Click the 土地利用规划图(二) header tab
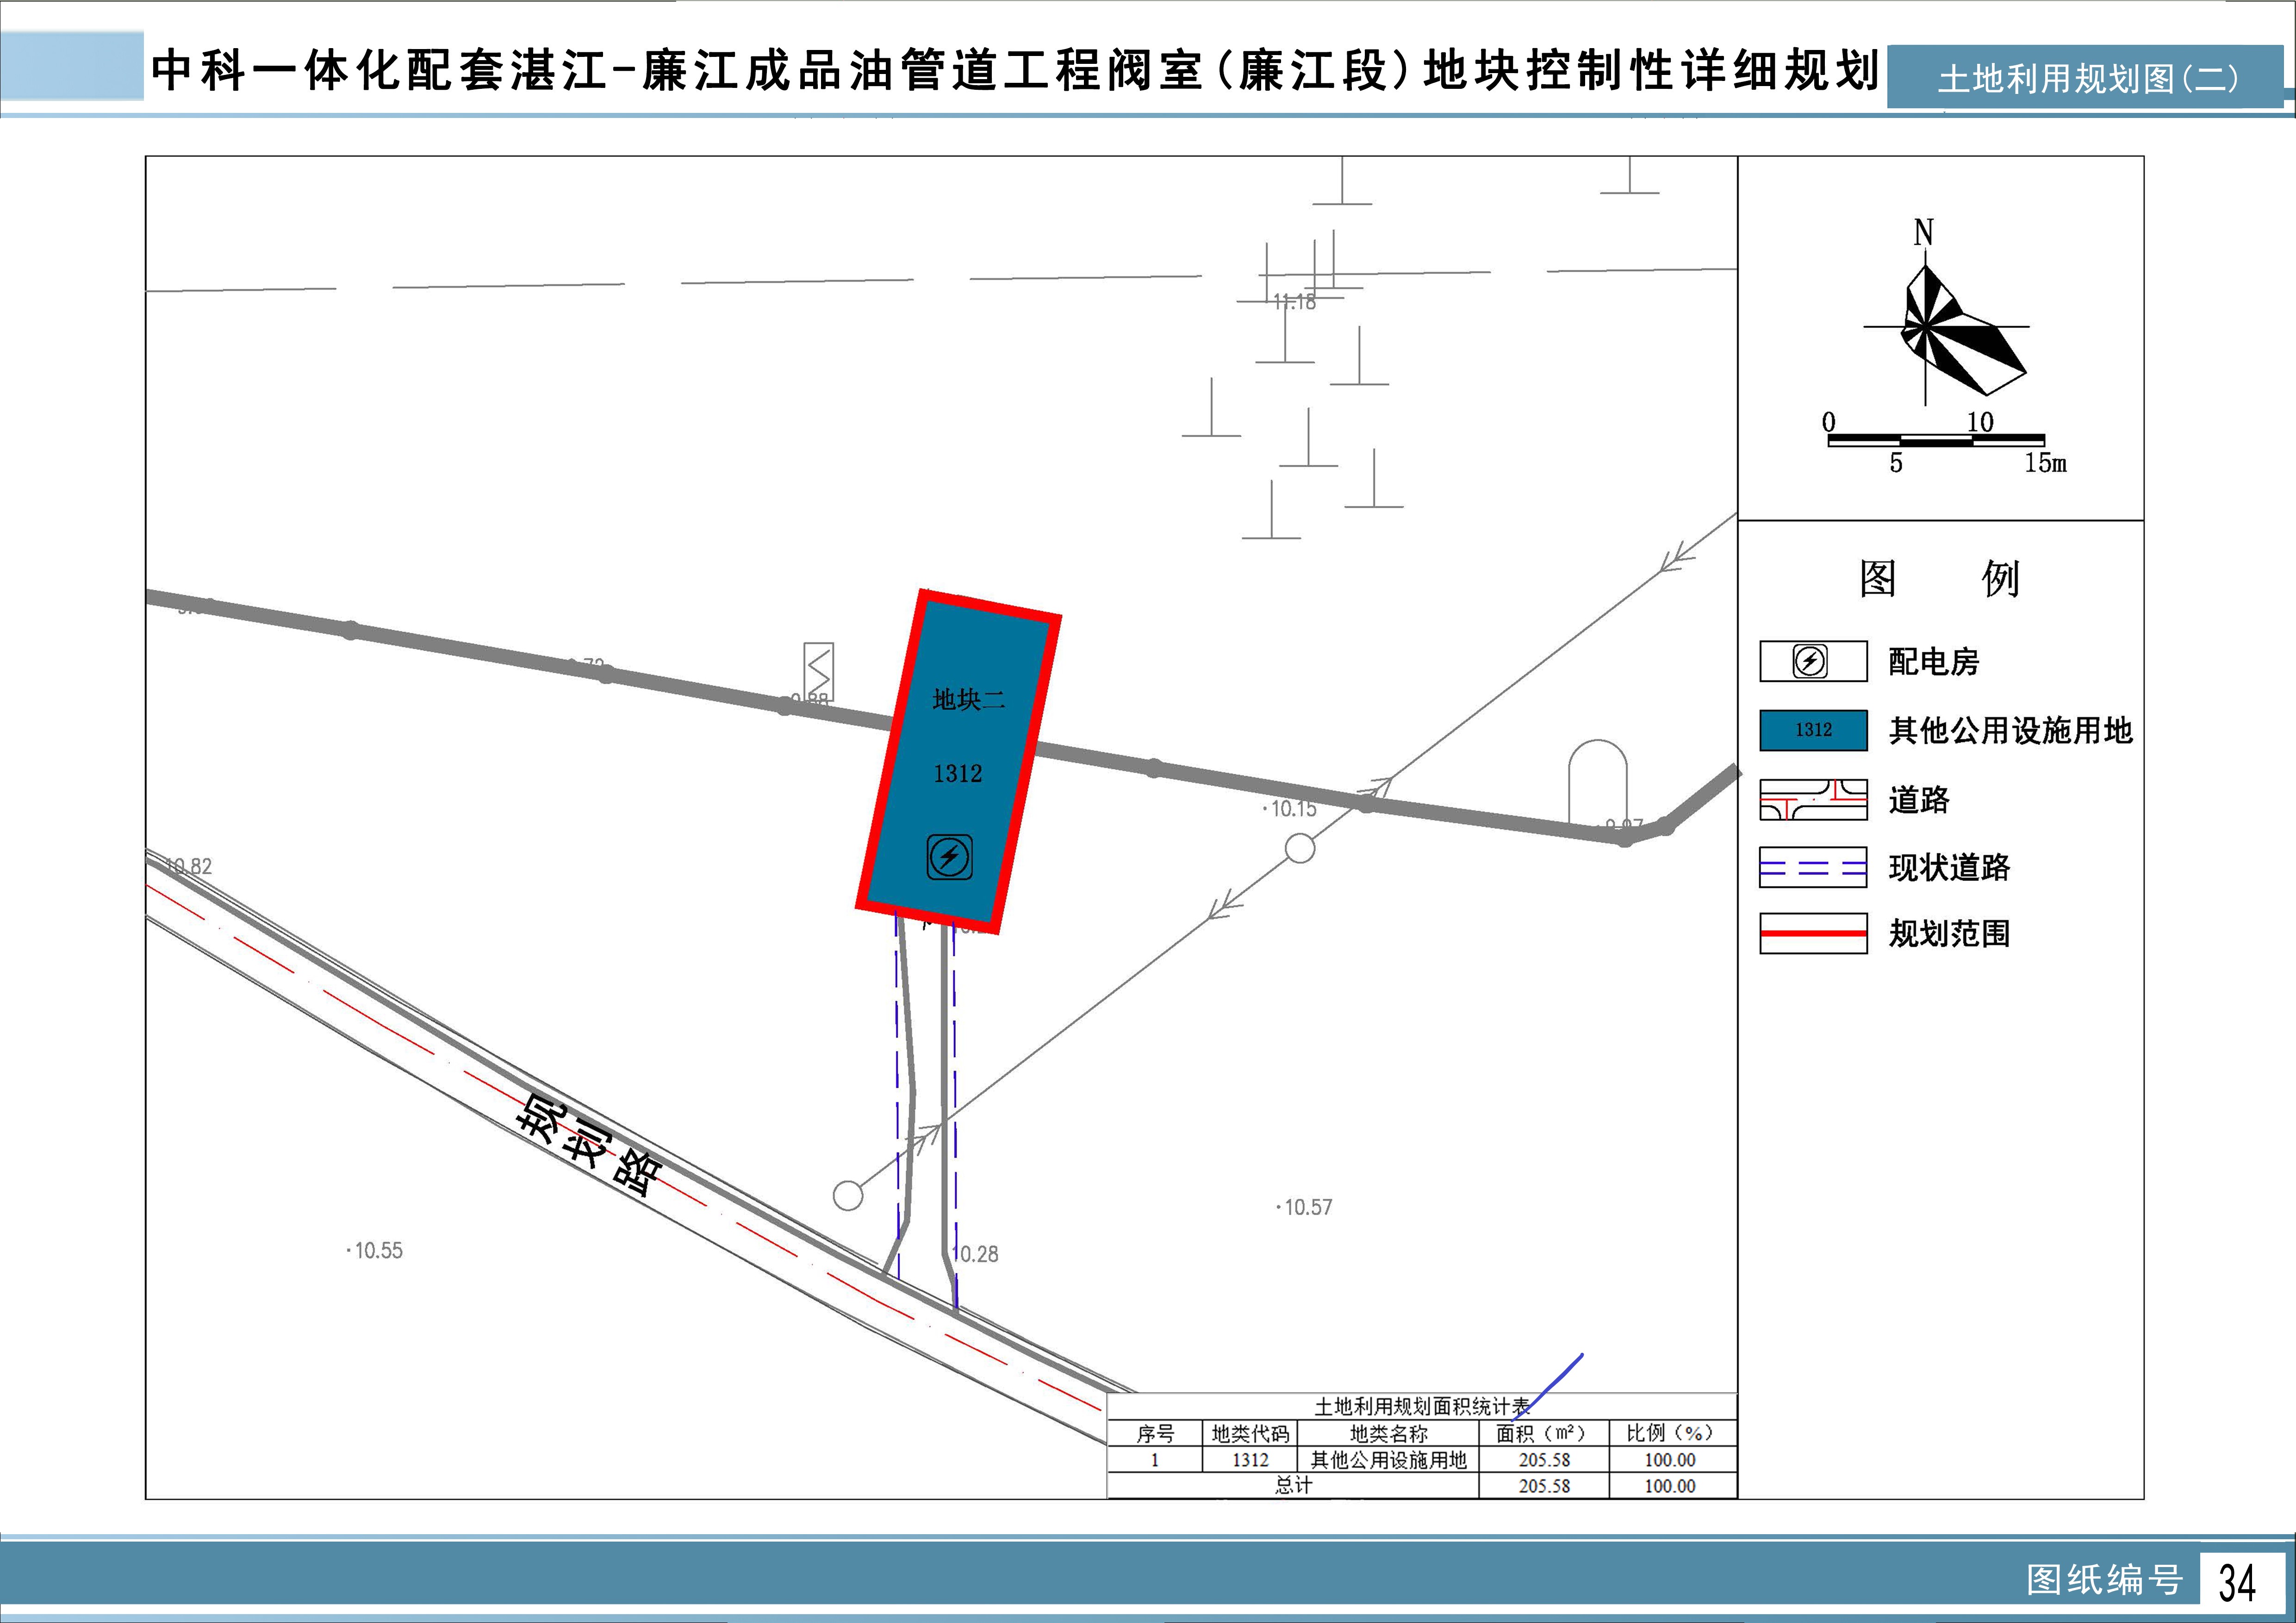This screenshot has height=1623, width=2296. (x=2086, y=78)
